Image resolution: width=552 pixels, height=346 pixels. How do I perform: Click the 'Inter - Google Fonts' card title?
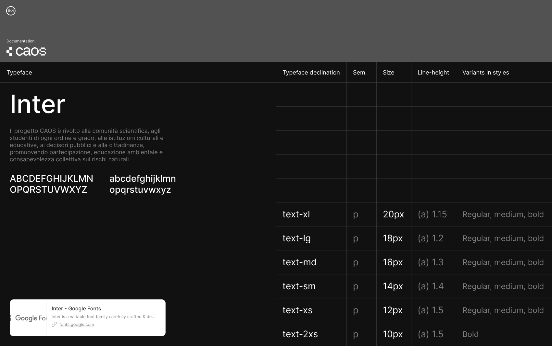76,308
